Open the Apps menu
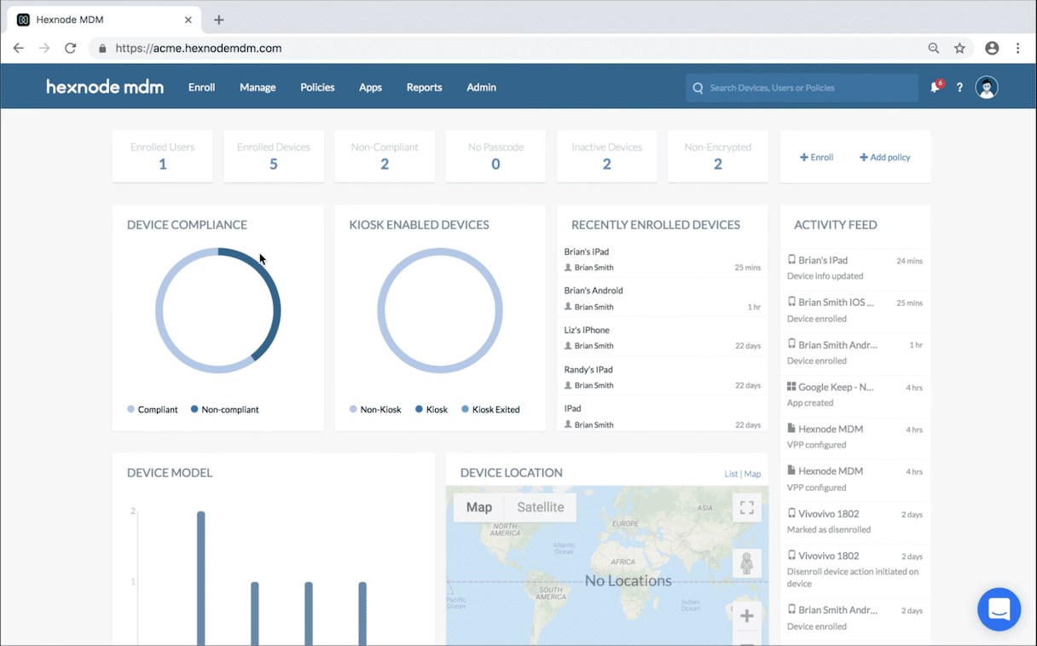This screenshot has width=1037, height=646. (x=370, y=87)
